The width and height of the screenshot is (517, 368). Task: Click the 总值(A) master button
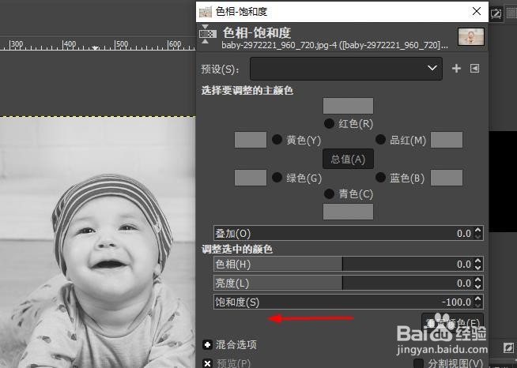pos(348,159)
